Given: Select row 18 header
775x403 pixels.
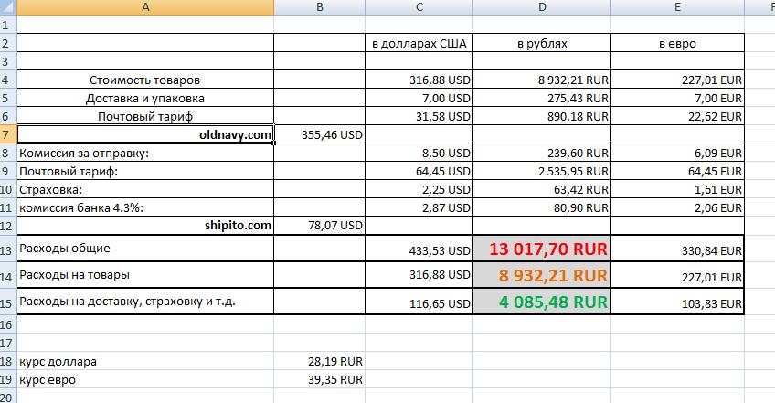Looking at the screenshot, I should coord(8,361).
